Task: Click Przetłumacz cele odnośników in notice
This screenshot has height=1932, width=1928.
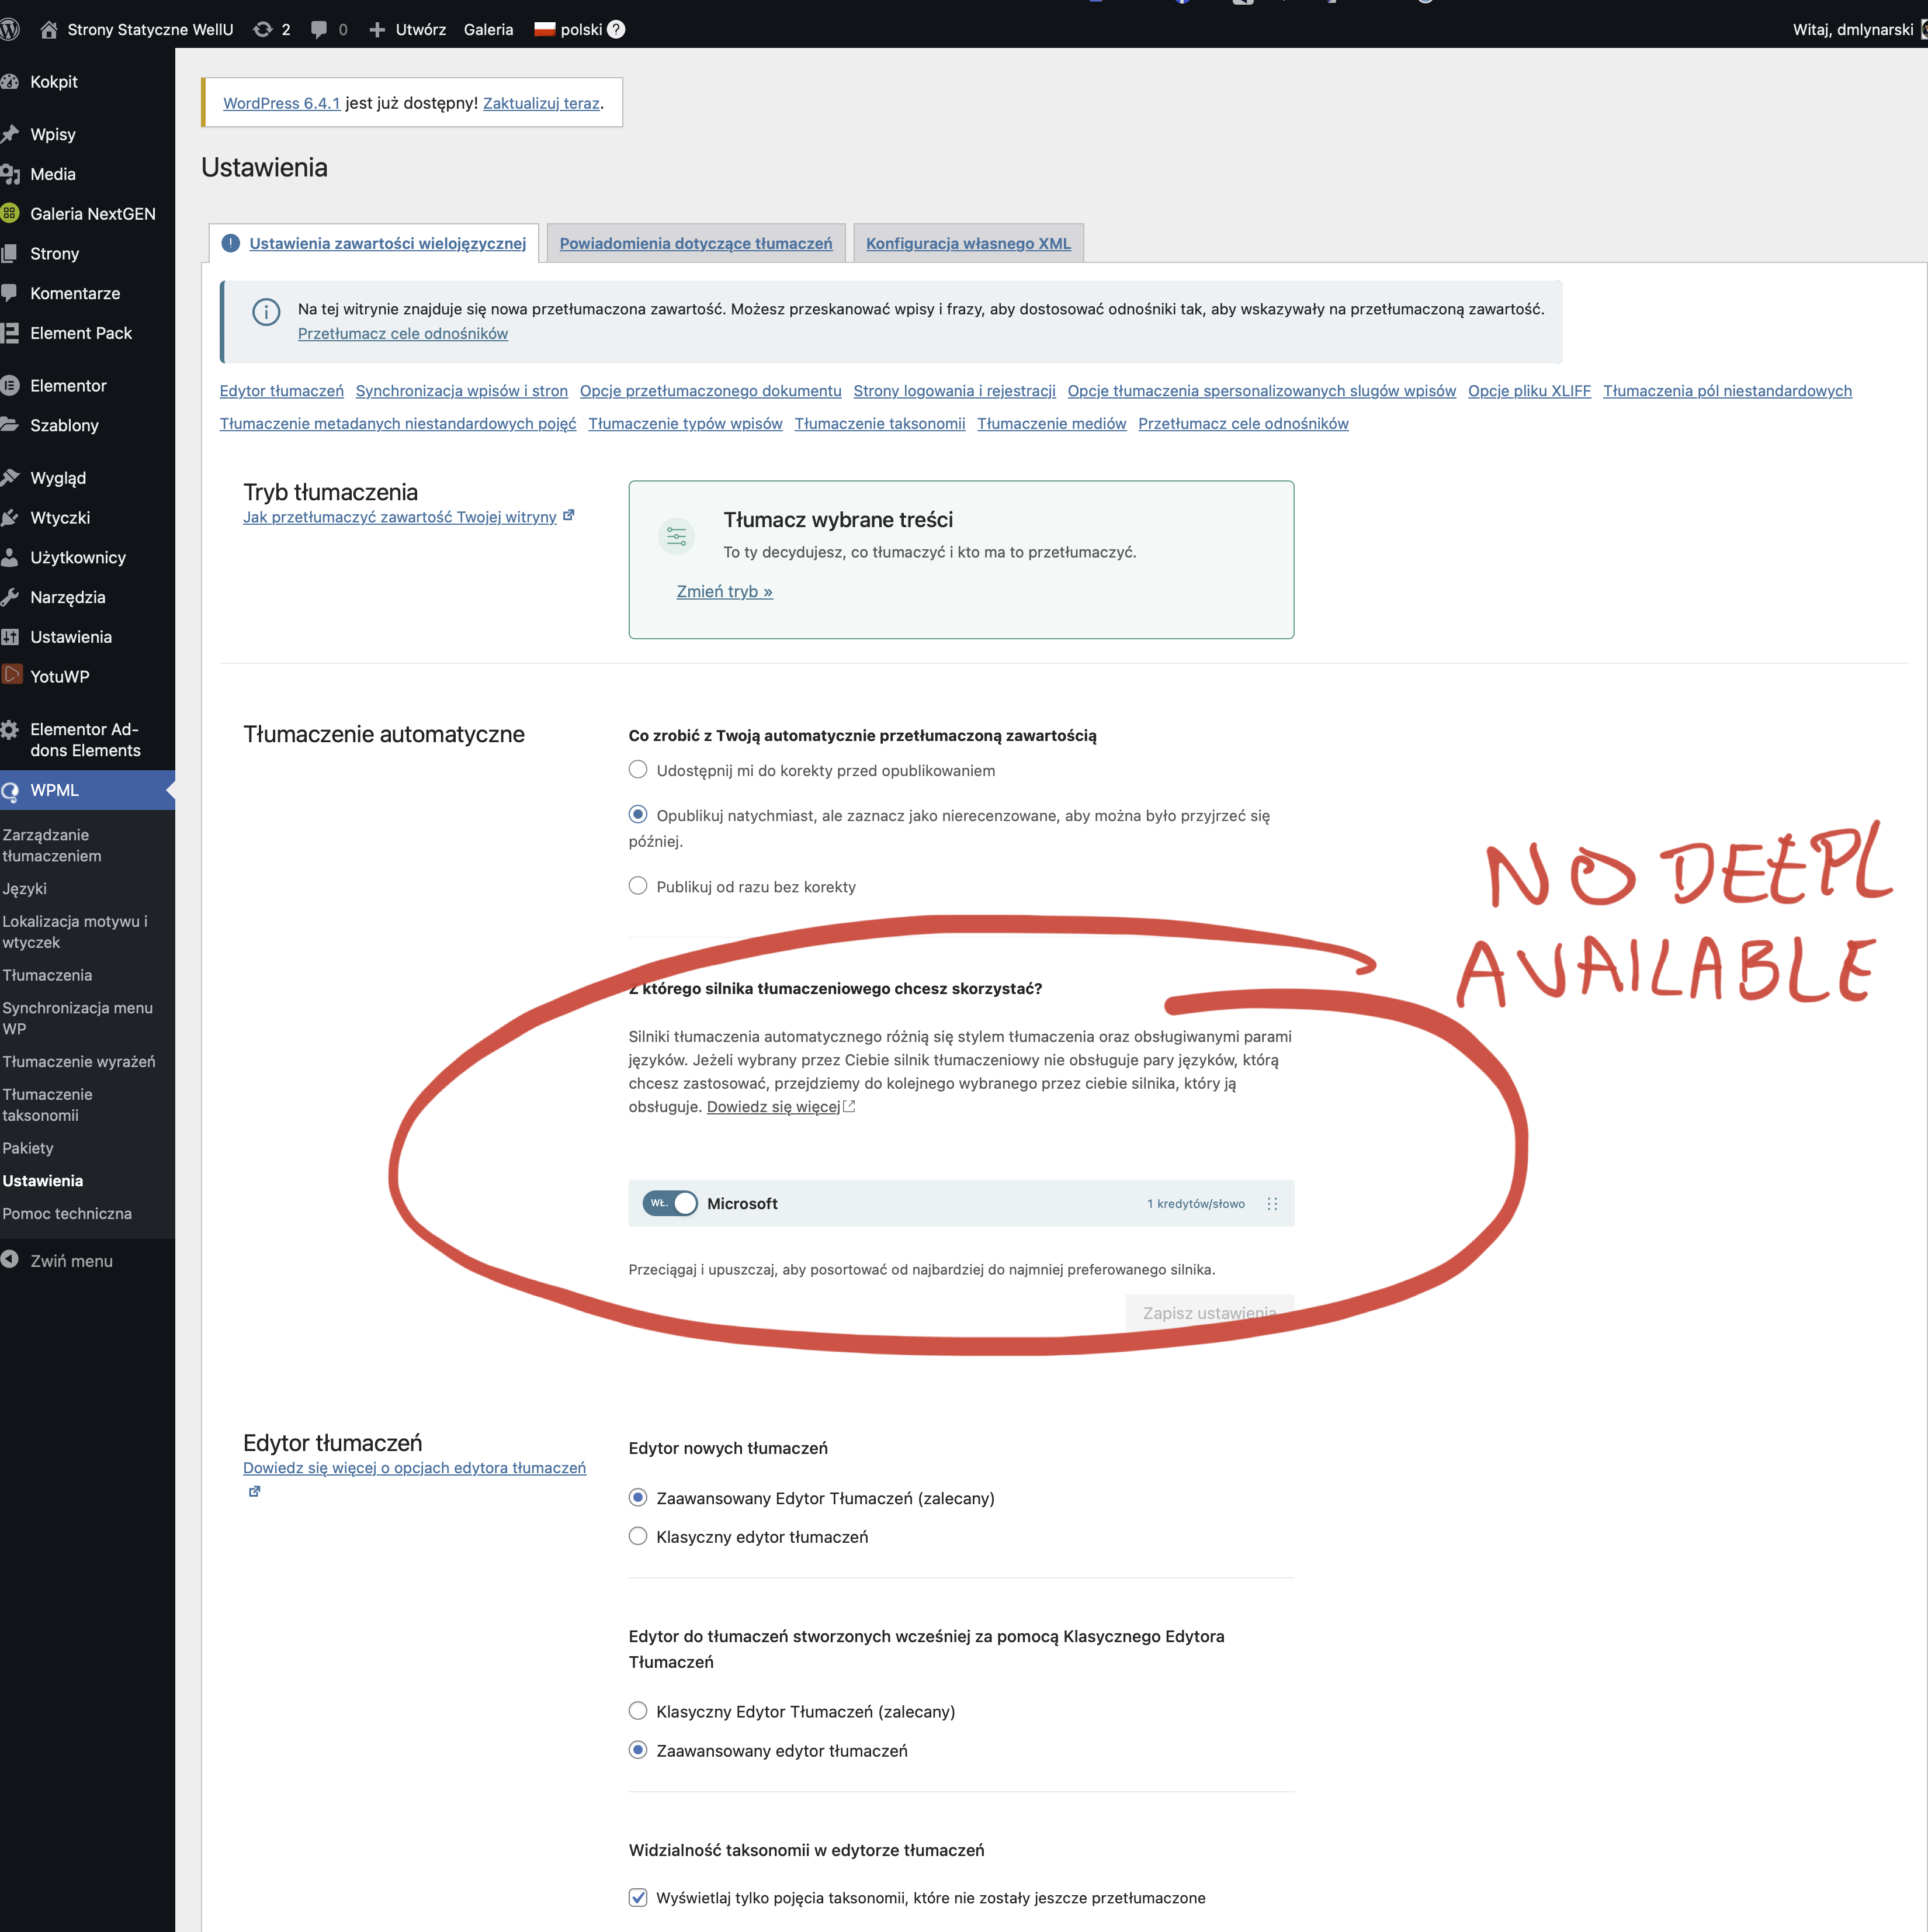Action: coord(403,333)
